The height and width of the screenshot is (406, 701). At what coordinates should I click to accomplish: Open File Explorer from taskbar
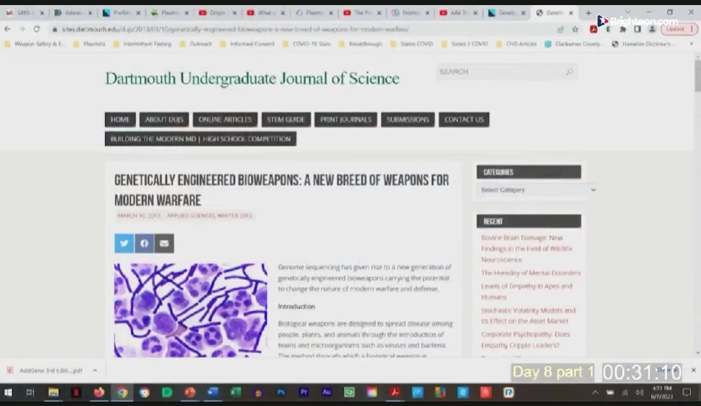[53, 393]
